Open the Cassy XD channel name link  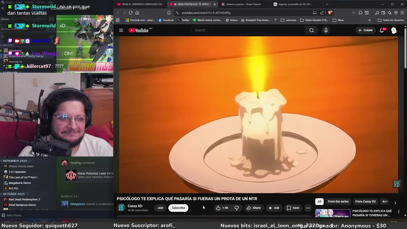coord(135,206)
